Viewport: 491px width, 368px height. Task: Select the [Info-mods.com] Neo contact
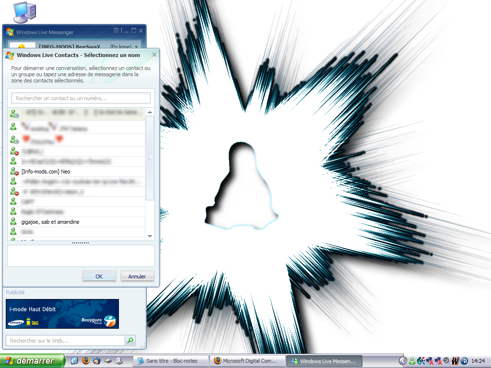point(76,172)
